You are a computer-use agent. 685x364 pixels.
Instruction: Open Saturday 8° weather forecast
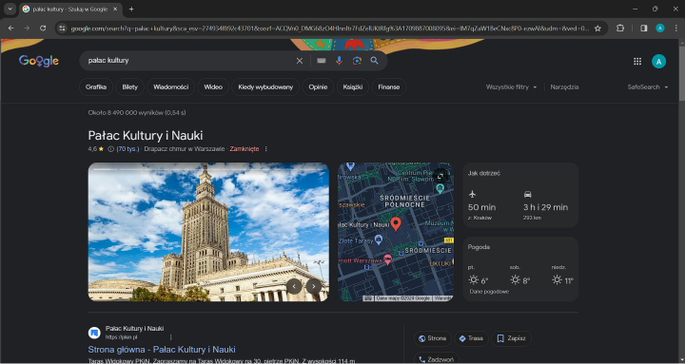(x=519, y=276)
